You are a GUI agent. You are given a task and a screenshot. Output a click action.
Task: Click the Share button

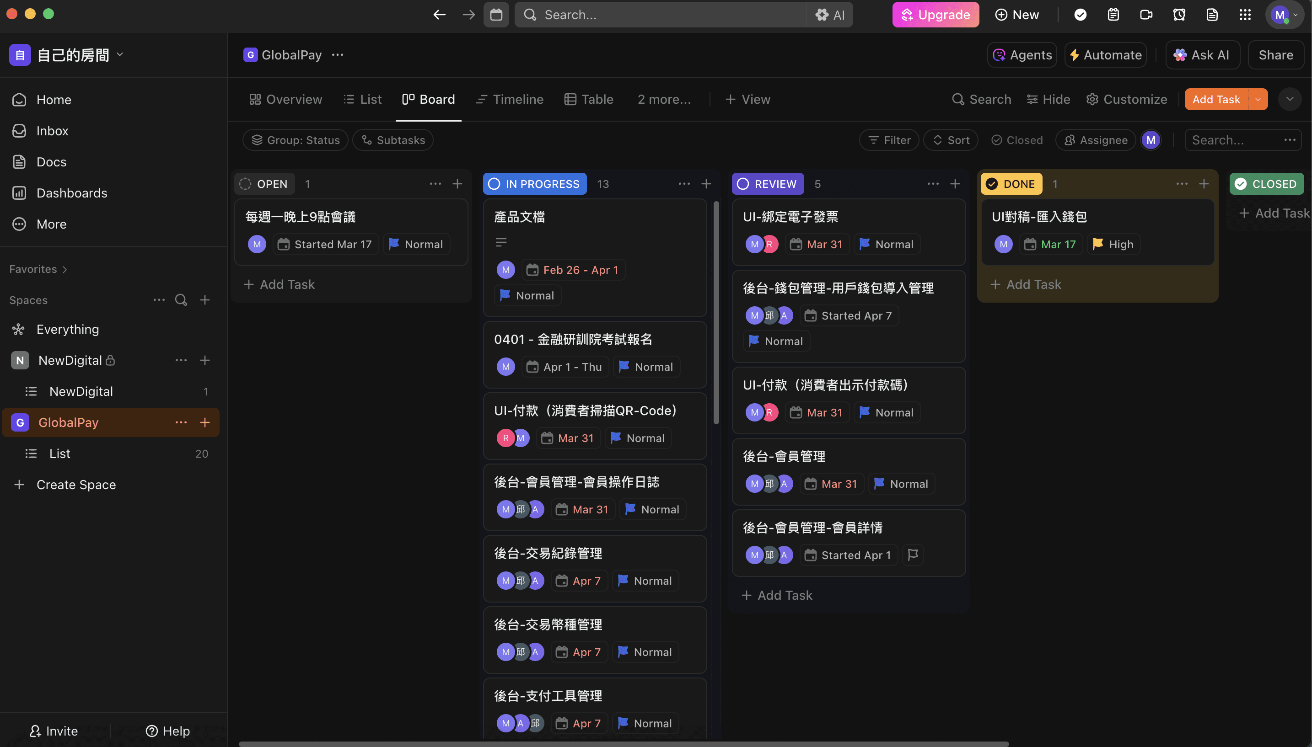[1275, 55]
